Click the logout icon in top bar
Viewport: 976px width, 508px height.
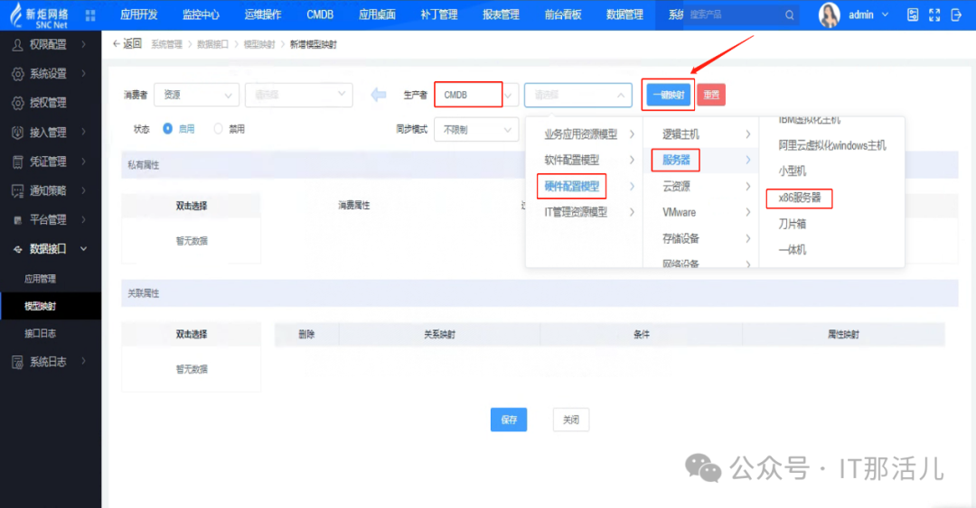[x=957, y=15]
